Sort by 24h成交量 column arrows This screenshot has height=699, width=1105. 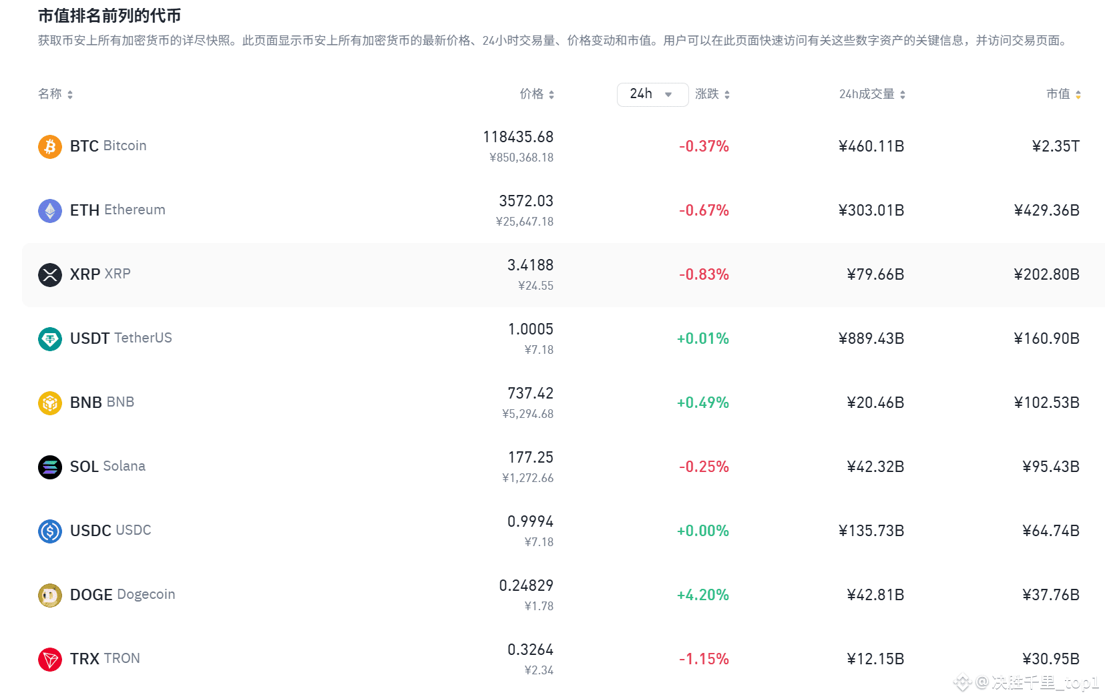coord(903,95)
